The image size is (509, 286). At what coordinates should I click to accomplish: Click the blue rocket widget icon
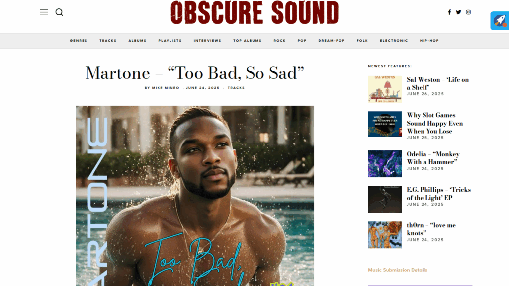pyautogui.click(x=500, y=21)
